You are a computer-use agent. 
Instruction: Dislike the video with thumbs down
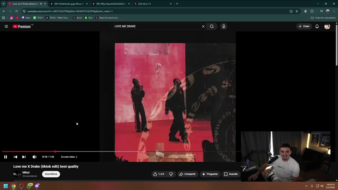pyautogui.click(x=171, y=174)
